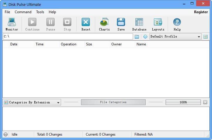
Task: Sort by the Owner column header
Action: pyautogui.click(x=122, y=44)
